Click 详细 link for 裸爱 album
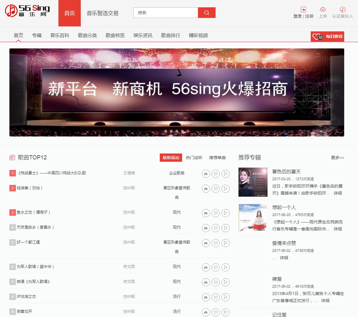This screenshot has height=317, width=358. coord(325,301)
